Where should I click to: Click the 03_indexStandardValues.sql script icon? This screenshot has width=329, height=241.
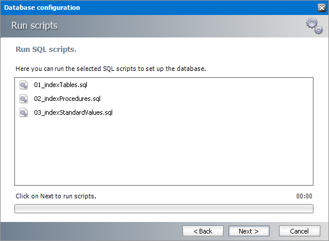coord(24,113)
